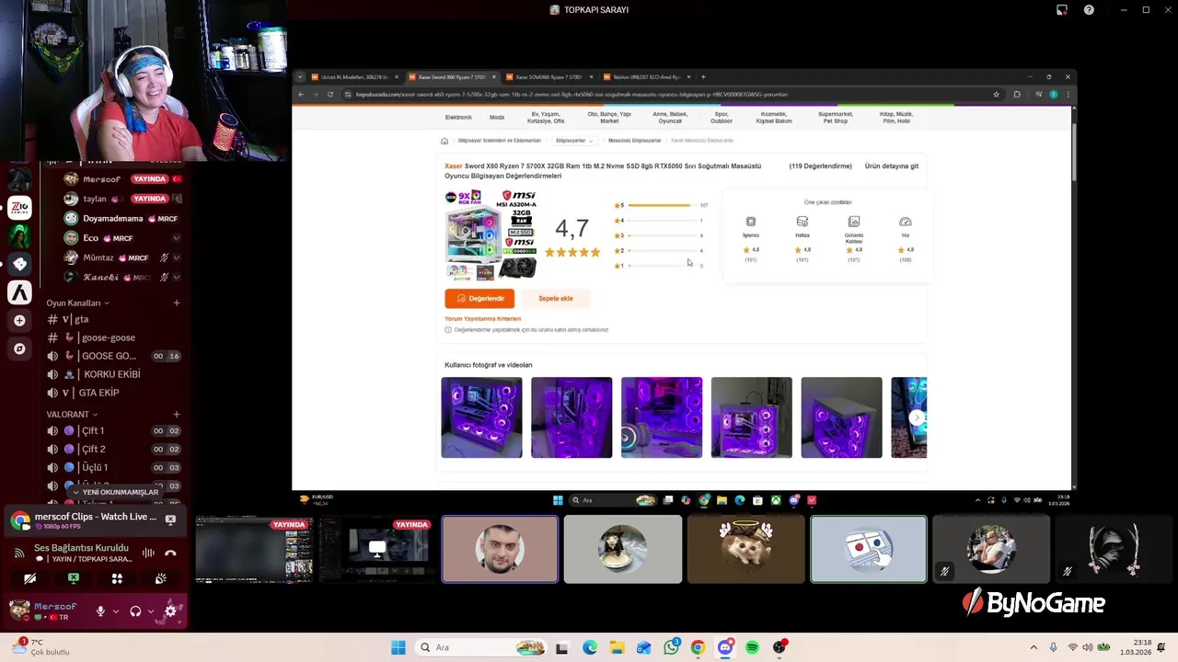Viewport: 1178px width, 662px height.
Task: Bookmark page with the star icon
Action: 996,94
